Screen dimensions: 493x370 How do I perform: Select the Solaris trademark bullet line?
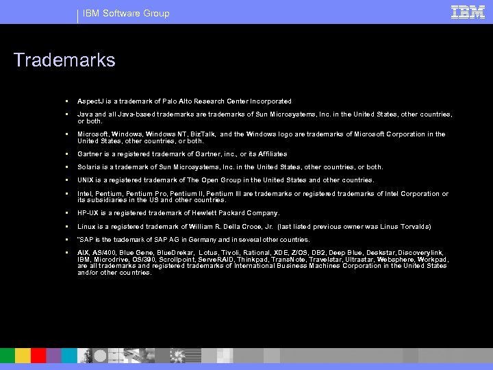click(230, 167)
